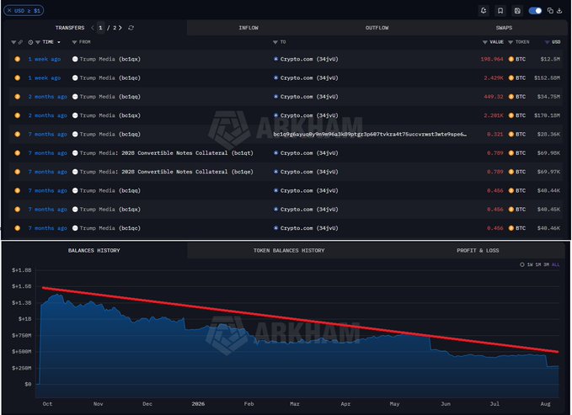Select the Transfers tab
Image resolution: width=572 pixels, height=415 pixels.
[x=70, y=28]
